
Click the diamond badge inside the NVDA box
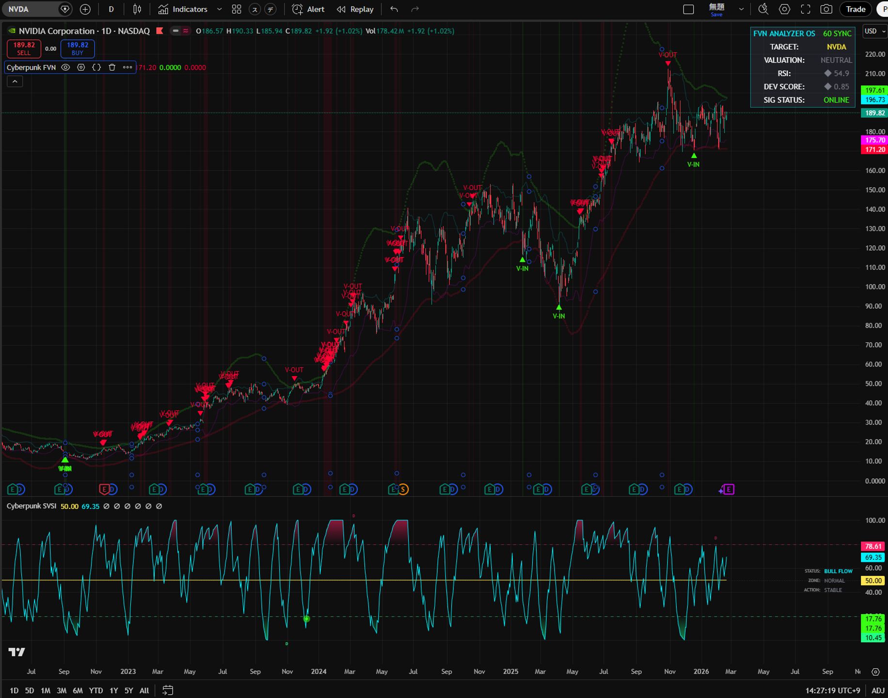click(64, 9)
